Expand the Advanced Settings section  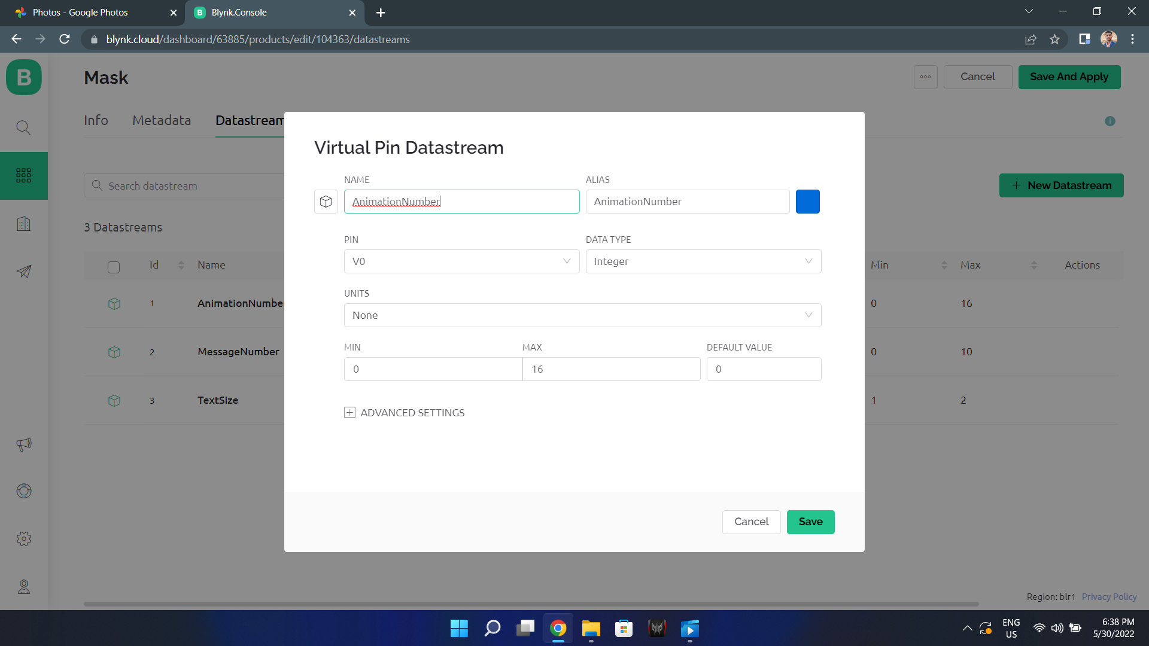tap(405, 413)
